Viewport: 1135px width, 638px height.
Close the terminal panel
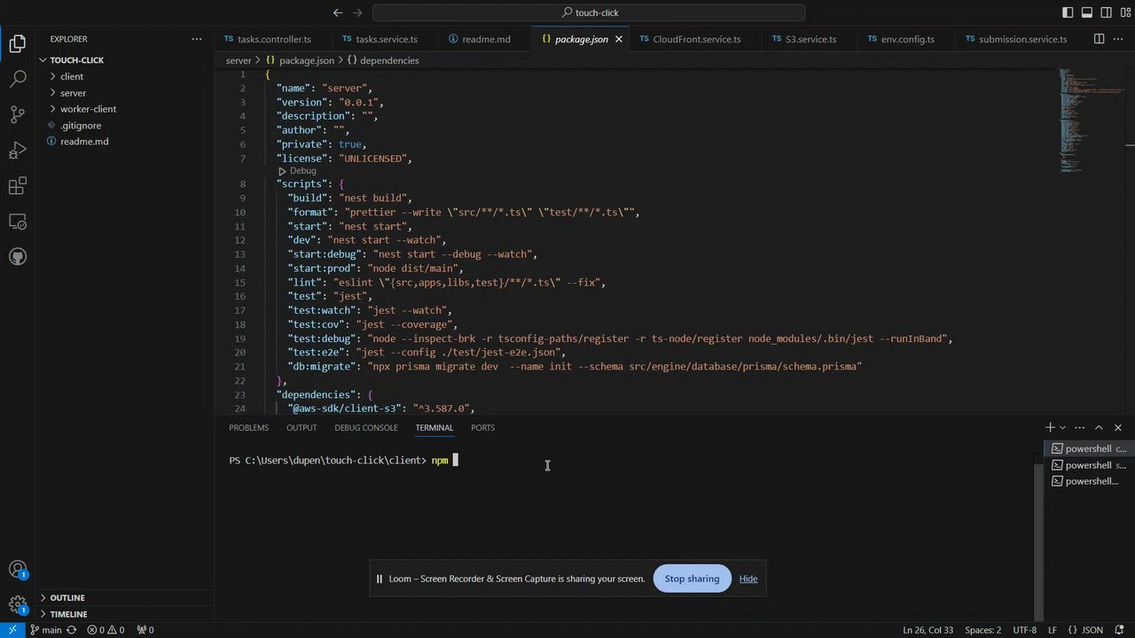(1117, 427)
